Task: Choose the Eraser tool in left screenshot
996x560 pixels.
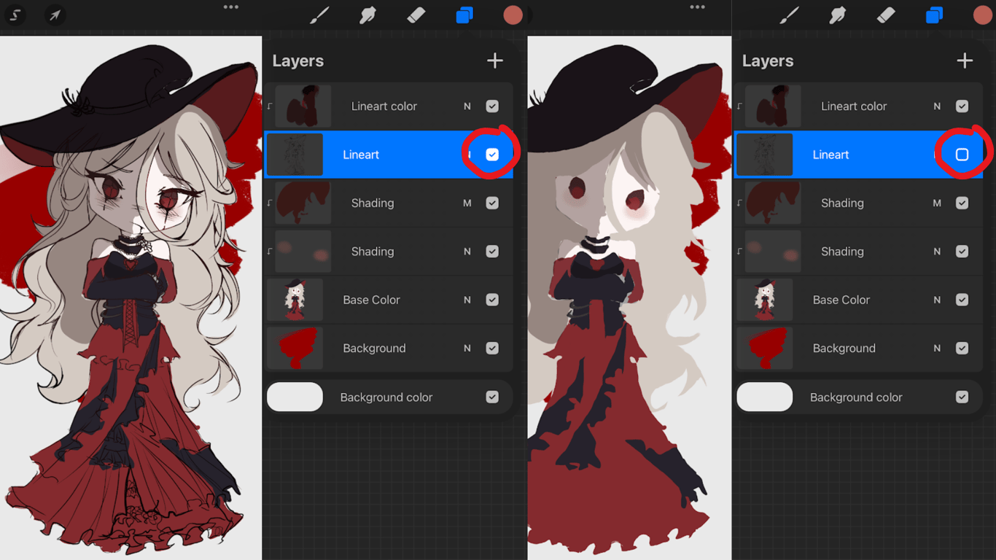Action: tap(416, 15)
